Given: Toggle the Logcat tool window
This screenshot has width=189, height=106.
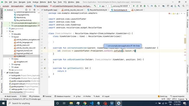Looking at the screenshot, I should click(106, 96).
